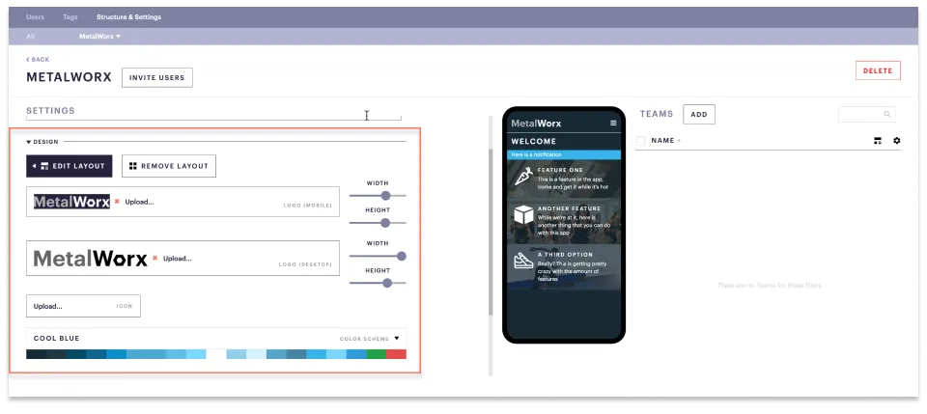
Task: Click the Feature One title text
Action: [x=560, y=170]
